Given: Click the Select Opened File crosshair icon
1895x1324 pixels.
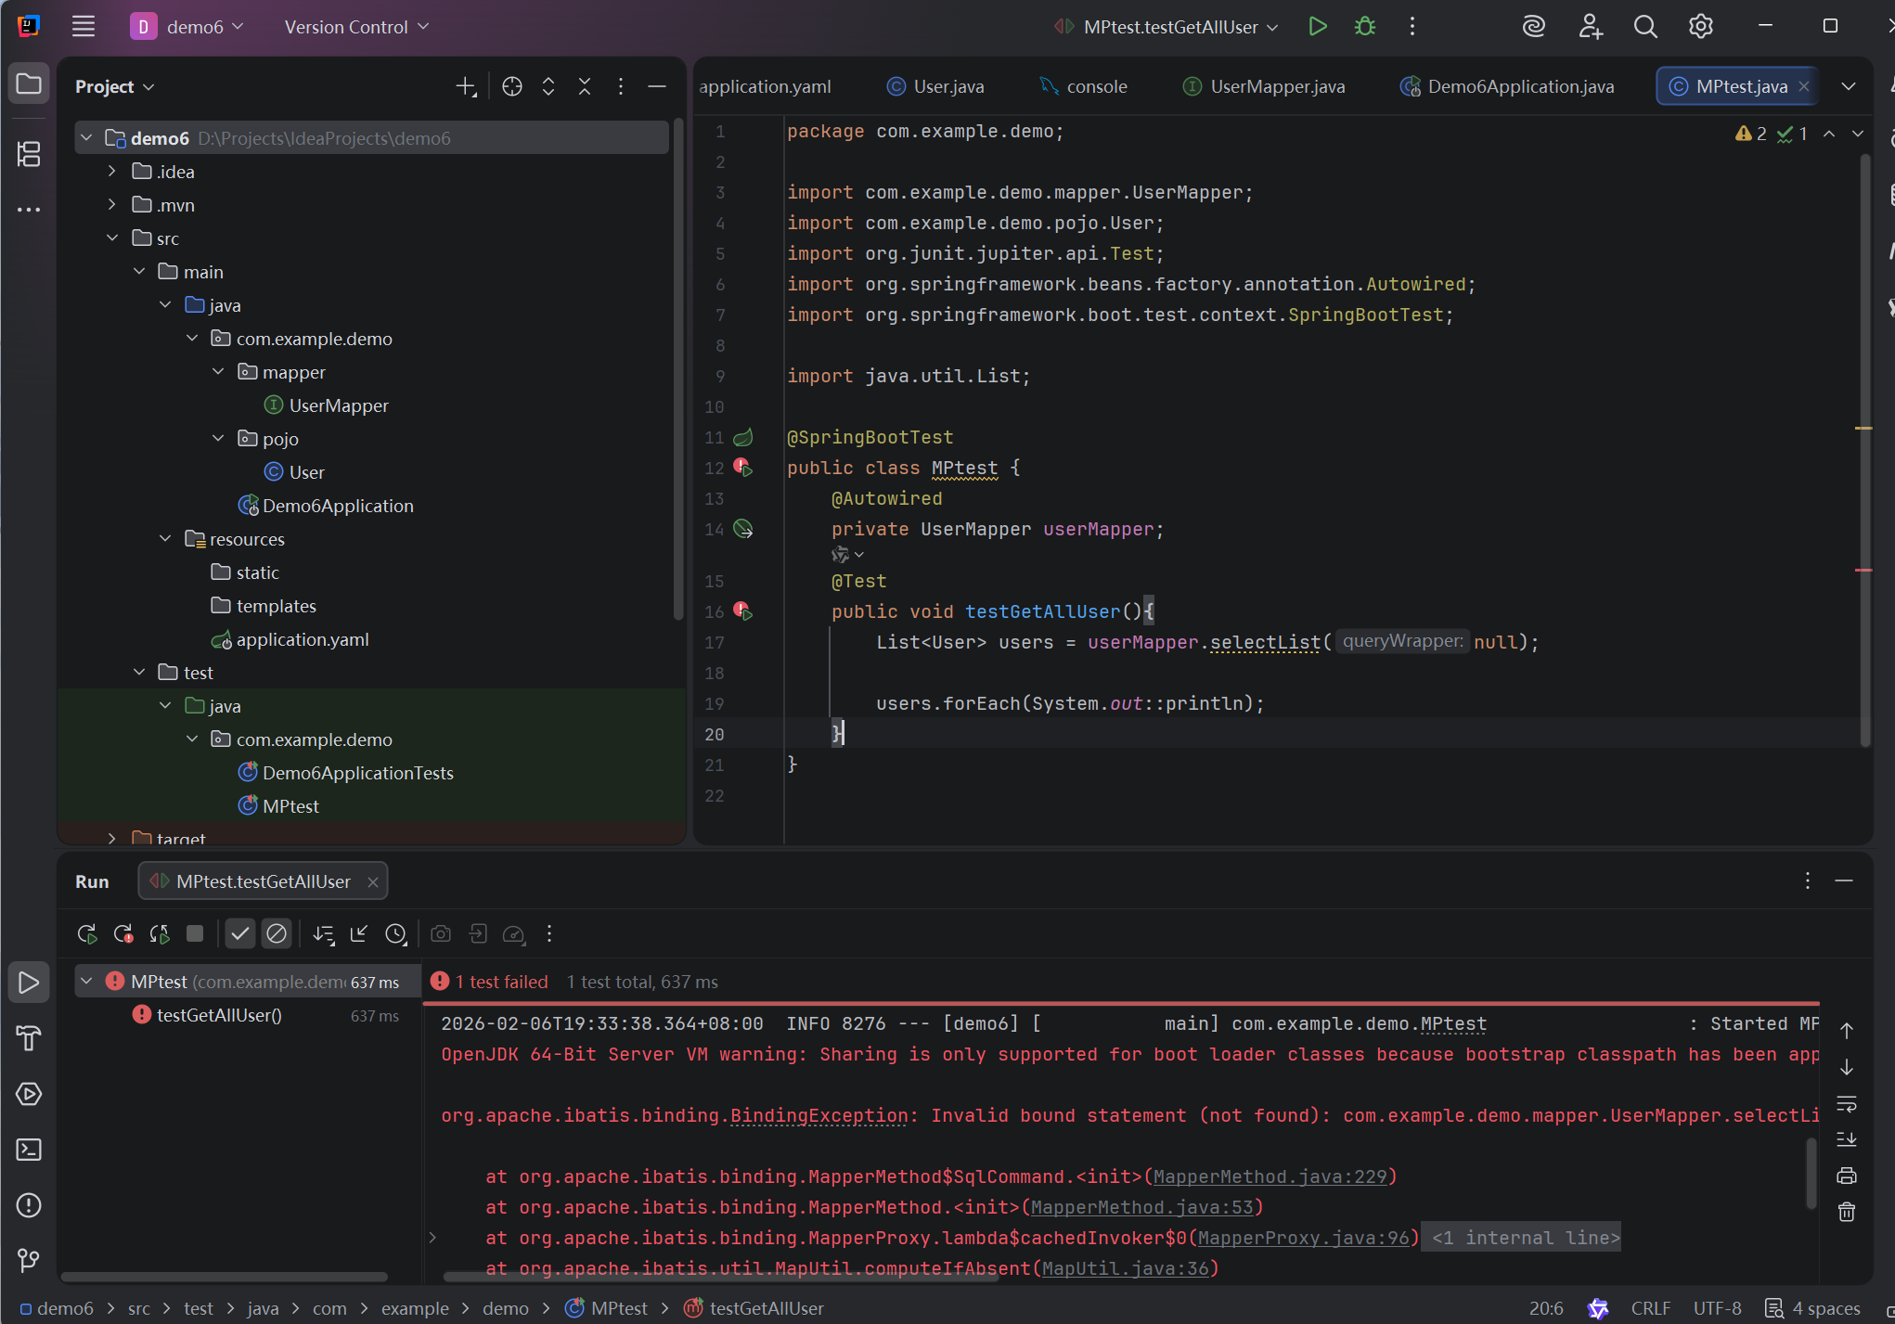Looking at the screenshot, I should (x=512, y=86).
